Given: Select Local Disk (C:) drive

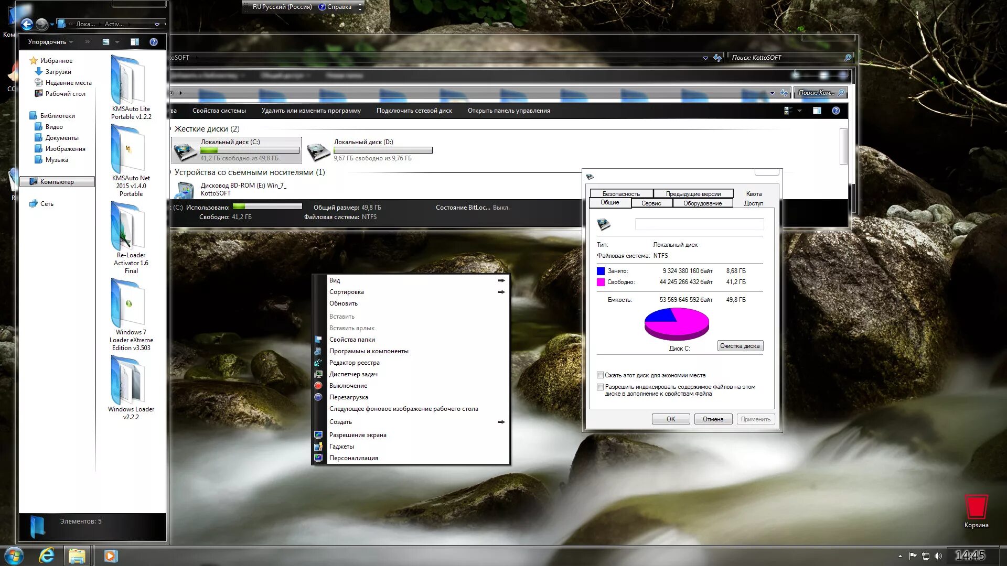Looking at the screenshot, I should (237, 150).
